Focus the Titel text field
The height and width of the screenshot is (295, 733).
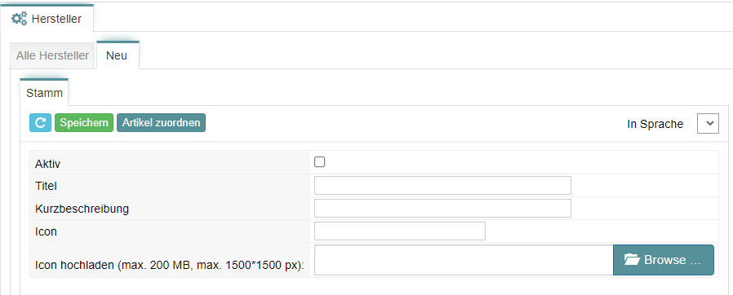[x=442, y=185]
